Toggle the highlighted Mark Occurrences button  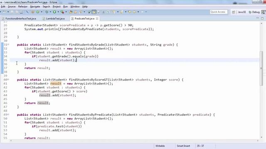point(94,12)
